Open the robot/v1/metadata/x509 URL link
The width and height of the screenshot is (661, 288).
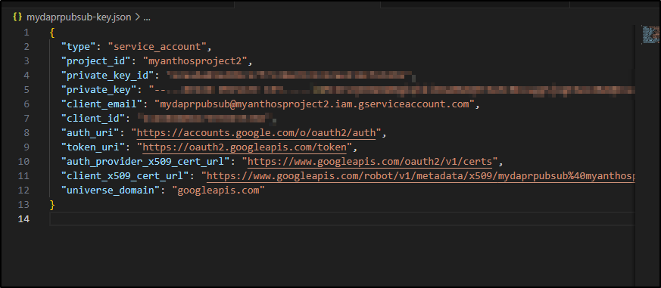pyautogui.click(x=420, y=176)
